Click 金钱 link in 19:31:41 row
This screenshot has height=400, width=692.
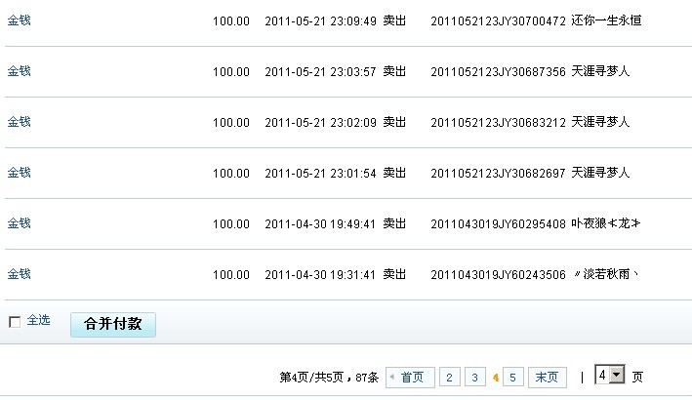coord(19,274)
